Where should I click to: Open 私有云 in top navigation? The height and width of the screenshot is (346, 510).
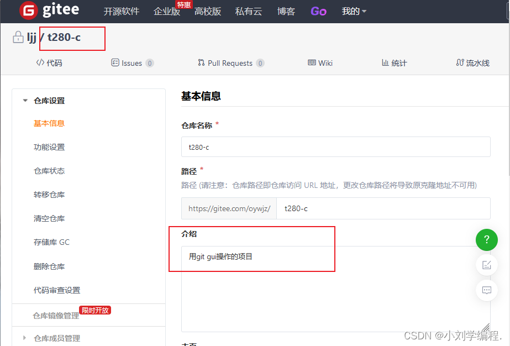click(249, 12)
